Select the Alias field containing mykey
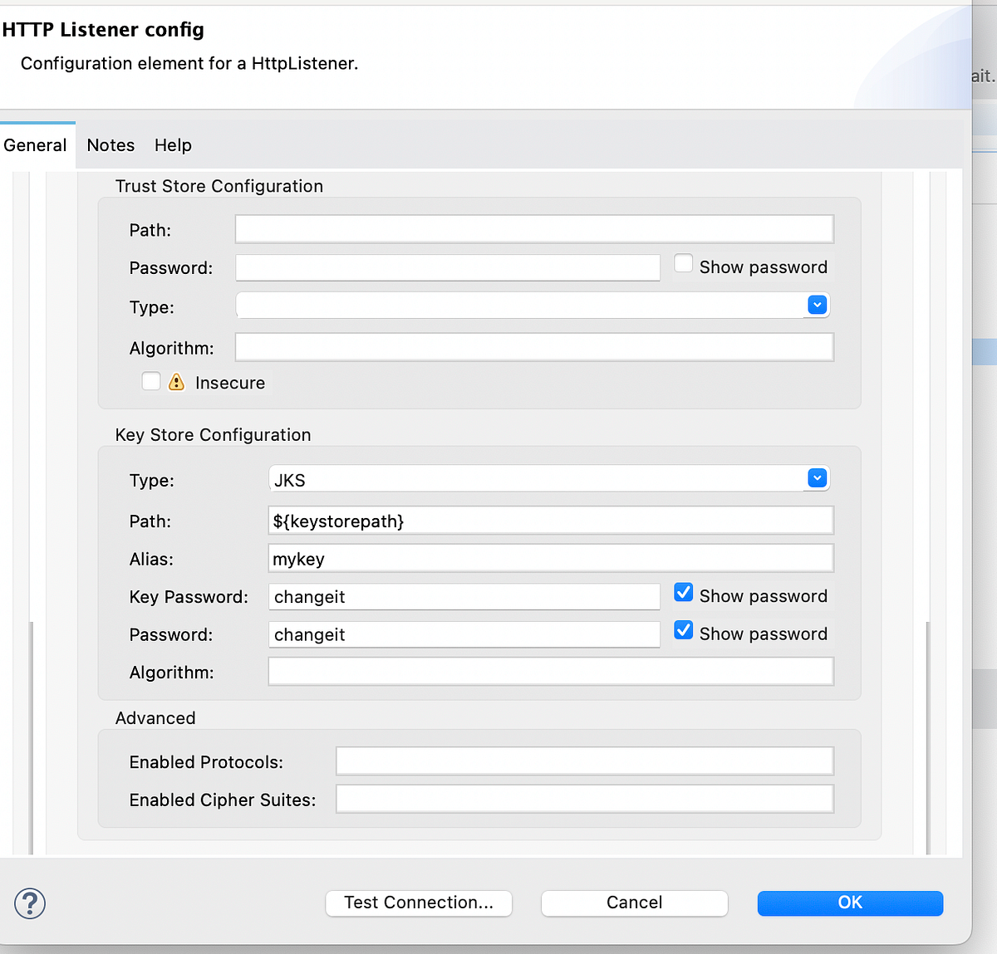Image resolution: width=997 pixels, height=954 pixels. tap(550, 558)
